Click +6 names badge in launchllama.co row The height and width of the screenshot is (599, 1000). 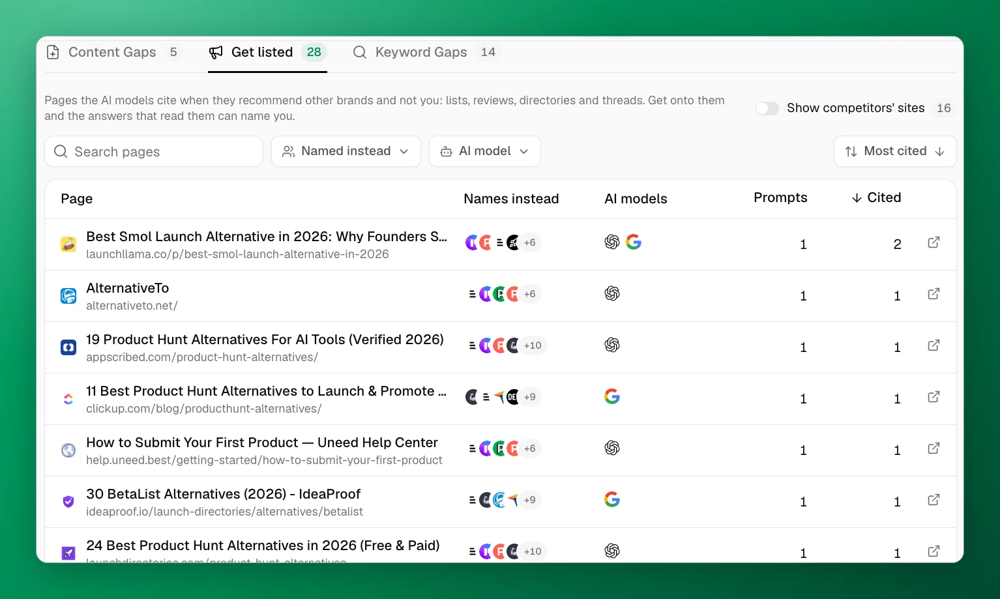tap(529, 242)
